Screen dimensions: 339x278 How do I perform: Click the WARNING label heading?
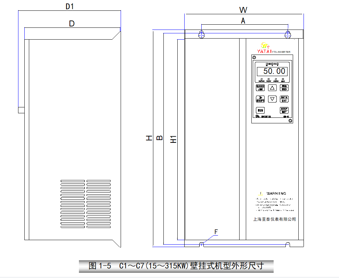click(276, 194)
